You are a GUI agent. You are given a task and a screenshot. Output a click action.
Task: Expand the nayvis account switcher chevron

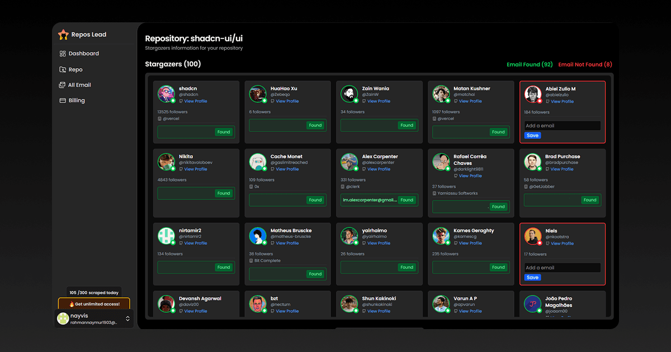point(127,318)
